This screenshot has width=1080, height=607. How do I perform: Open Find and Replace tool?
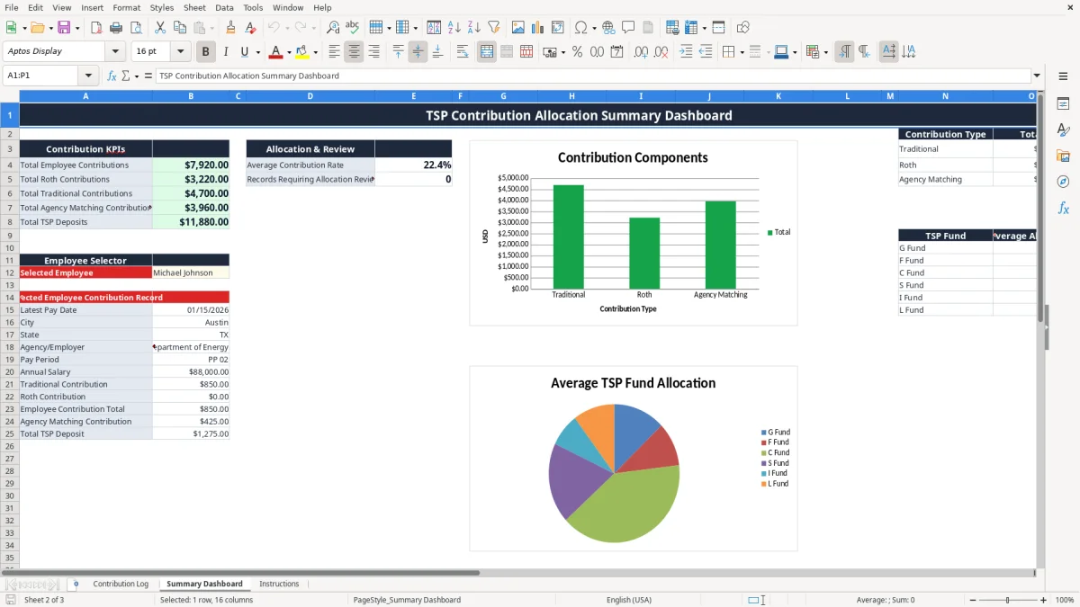(x=333, y=28)
